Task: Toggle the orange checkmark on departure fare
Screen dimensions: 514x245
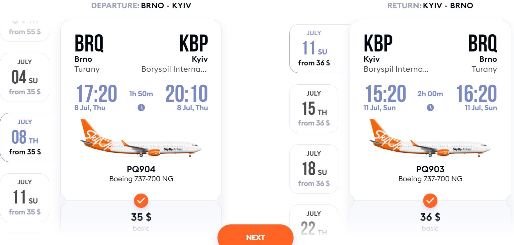Action: [141, 201]
